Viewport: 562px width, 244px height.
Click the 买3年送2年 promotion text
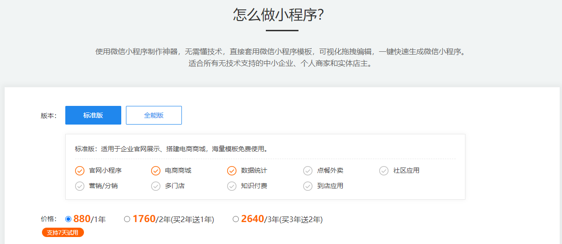tap(301, 219)
